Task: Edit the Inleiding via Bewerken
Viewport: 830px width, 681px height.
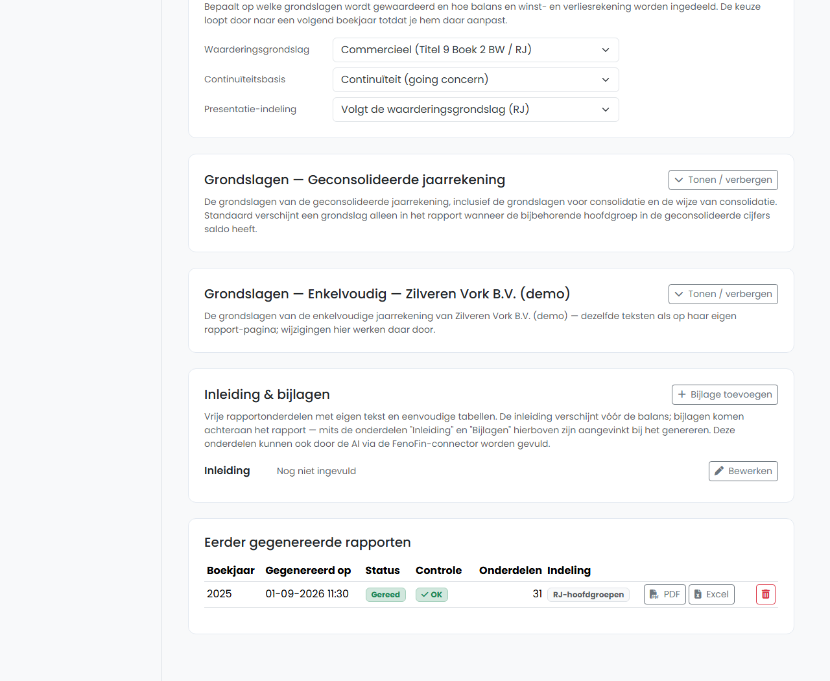Action: pos(743,471)
